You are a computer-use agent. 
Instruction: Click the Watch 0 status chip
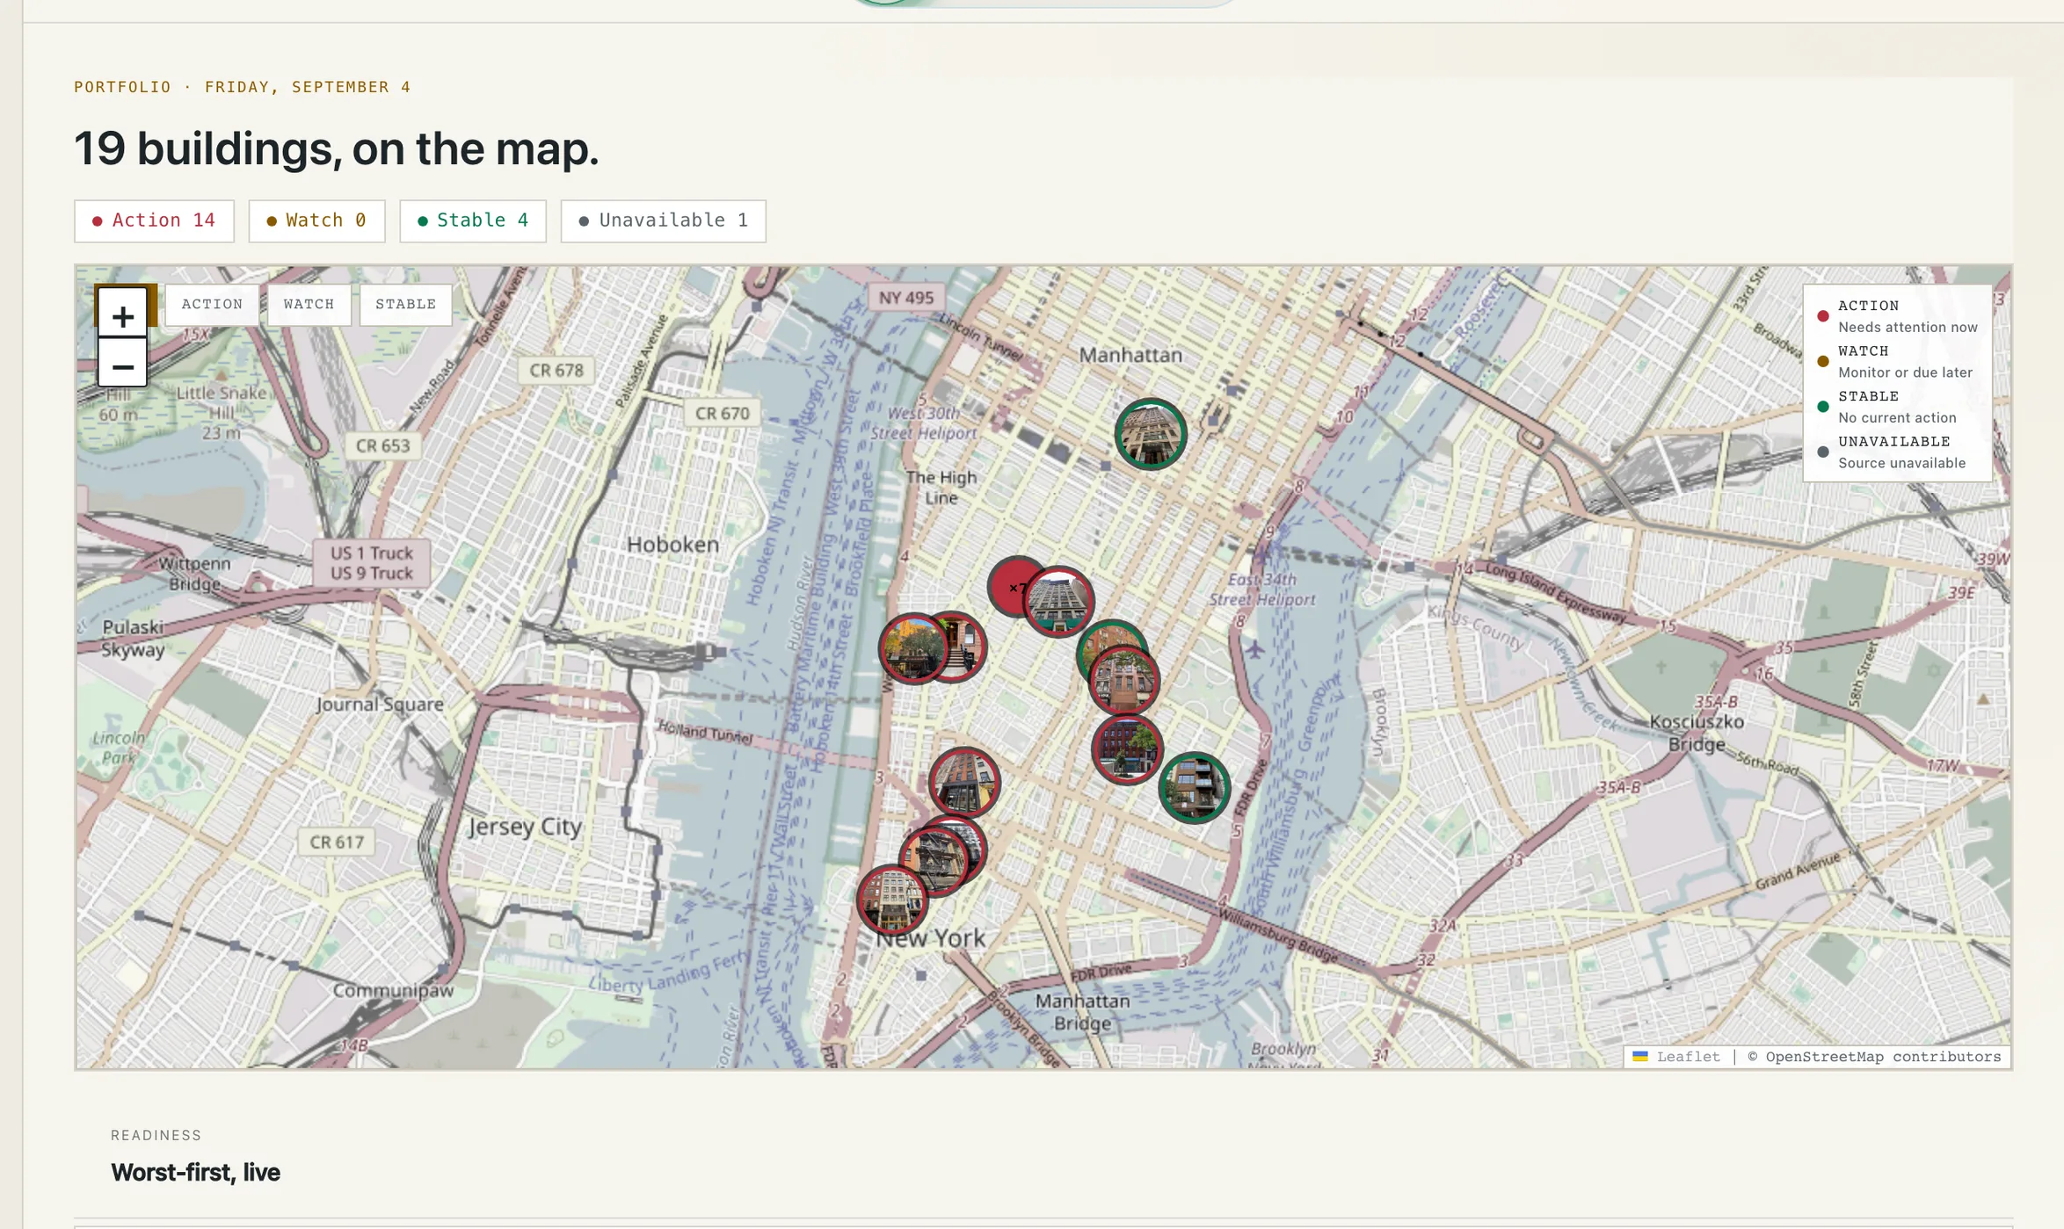(x=316, y=220)
